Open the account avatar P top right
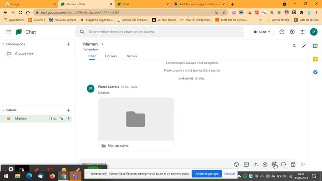This screenshot has width=322, height=181. [314, 32]
